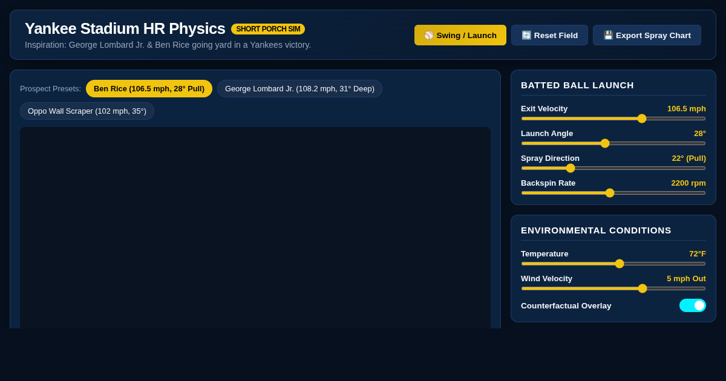Select the Ben Rice preset

[x=149, y=89]
